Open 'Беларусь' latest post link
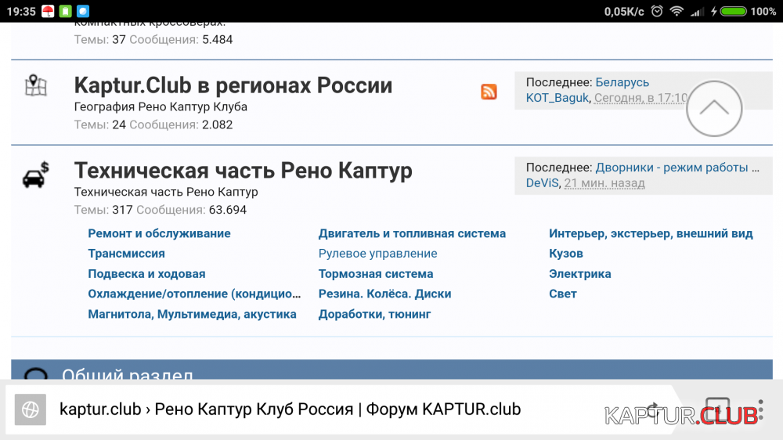The width and height of the screenshot is (783, 440). 622,82
